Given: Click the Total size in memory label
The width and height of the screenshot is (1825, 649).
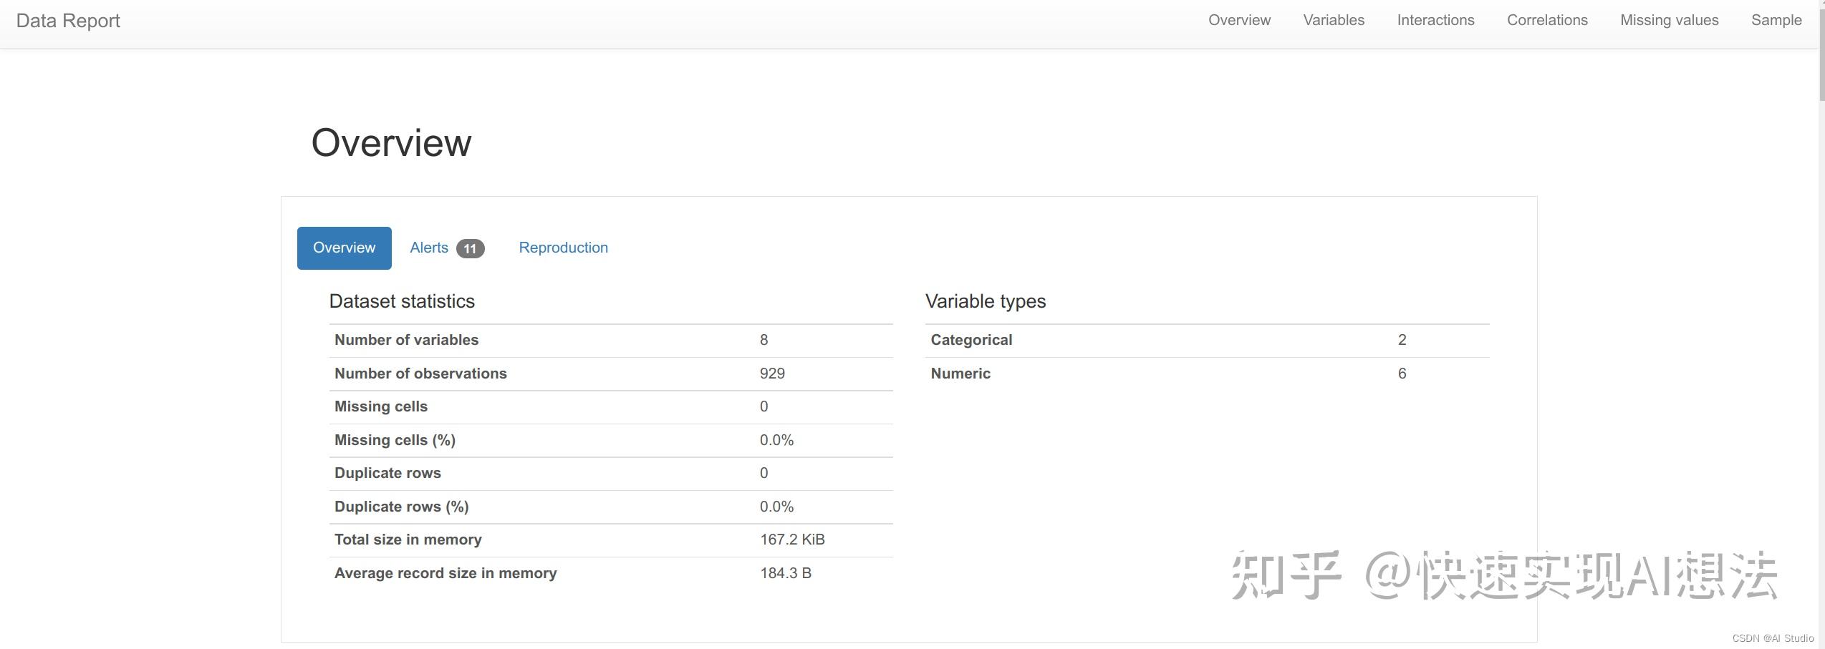Looking at the screenshot, I should click(x=408, y=540).
